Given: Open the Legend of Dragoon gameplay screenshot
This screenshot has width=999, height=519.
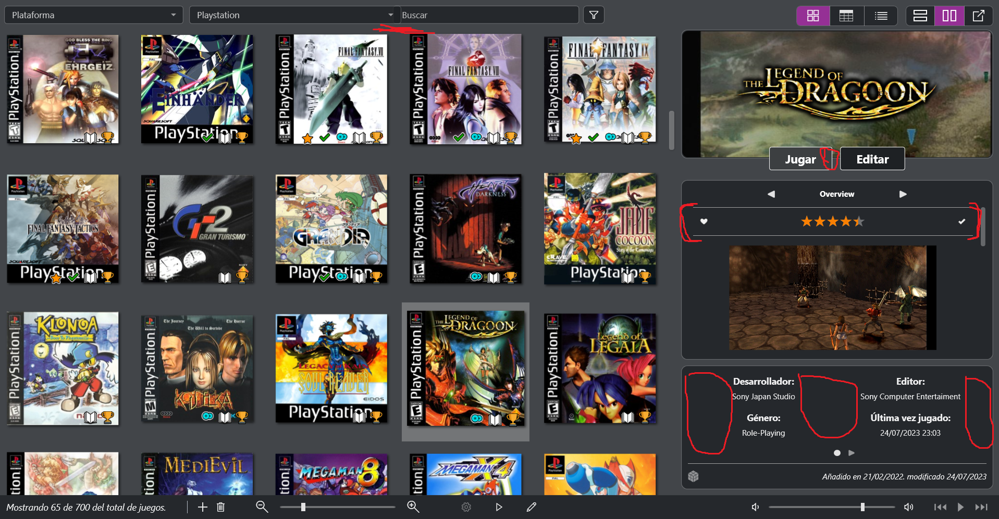Looking at the screenshot, I should point(832,298).
